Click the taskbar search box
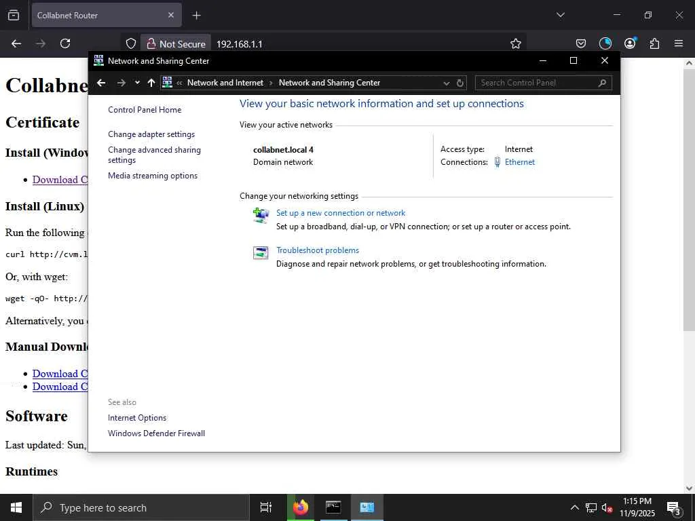695x521 pixels. click(x=141, y=507)
